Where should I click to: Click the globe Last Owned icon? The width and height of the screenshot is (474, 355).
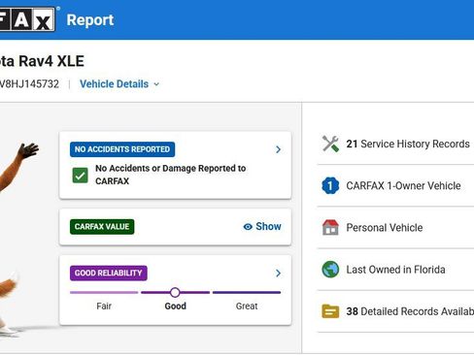click(x=330, y=270)
